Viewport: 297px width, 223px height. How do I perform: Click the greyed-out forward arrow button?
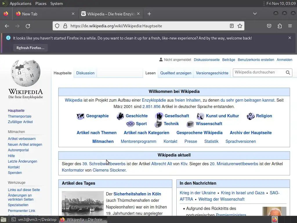[17, 26]
